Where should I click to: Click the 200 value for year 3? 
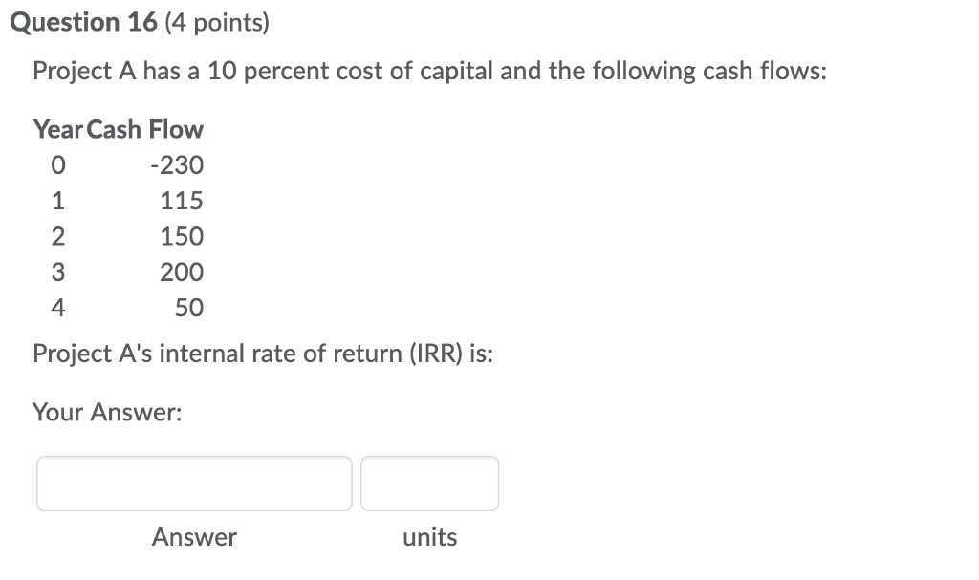point(182,272)
